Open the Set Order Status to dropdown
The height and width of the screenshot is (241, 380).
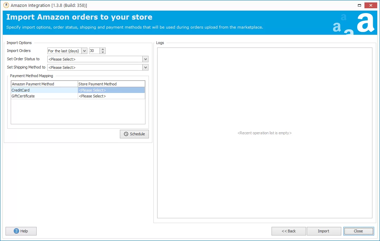[x=145, y=59]
